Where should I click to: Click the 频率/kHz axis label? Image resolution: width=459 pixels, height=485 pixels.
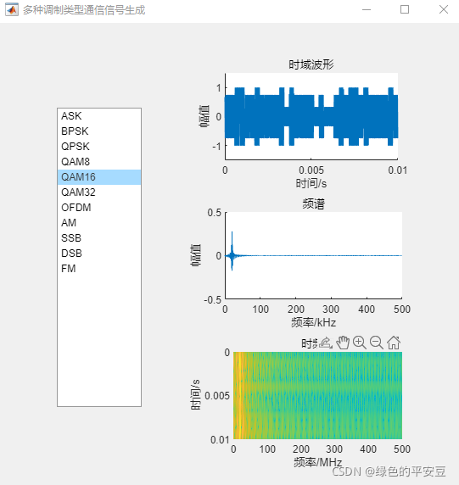314,322
